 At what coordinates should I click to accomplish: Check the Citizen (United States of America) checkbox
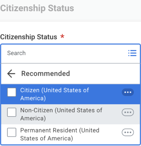point(12,92)
